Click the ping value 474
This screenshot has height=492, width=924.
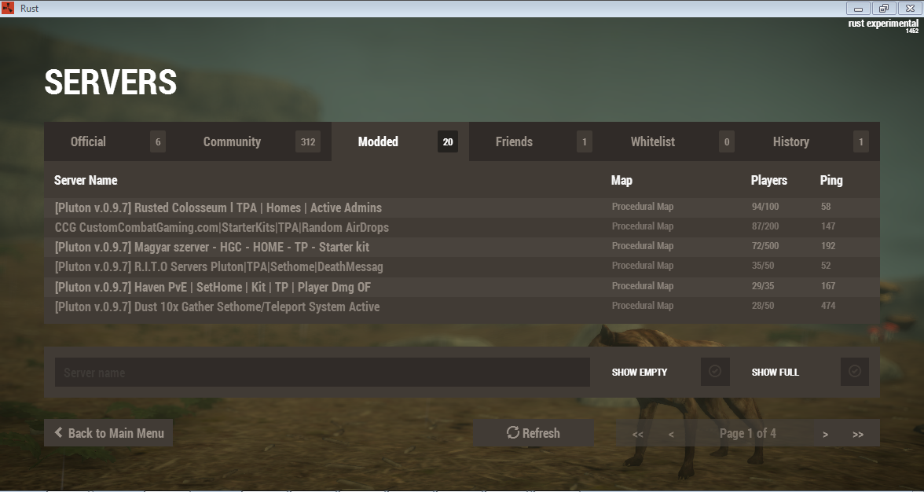click(828, 305)
